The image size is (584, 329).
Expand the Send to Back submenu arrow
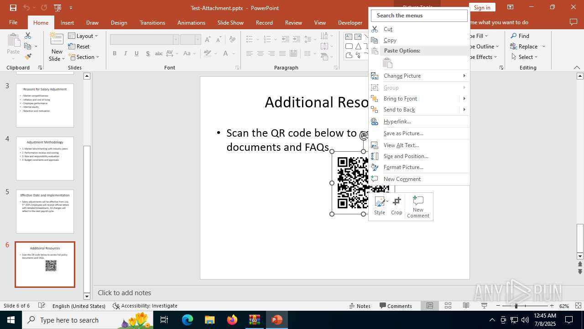[x=464, y=110]
